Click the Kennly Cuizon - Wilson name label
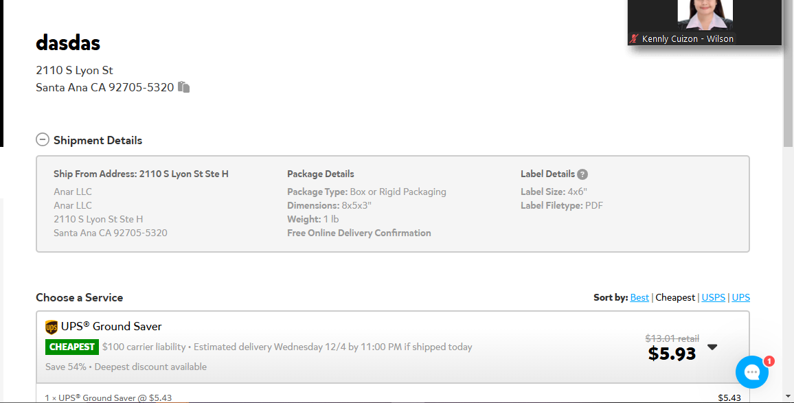 (x=688, y=38)
